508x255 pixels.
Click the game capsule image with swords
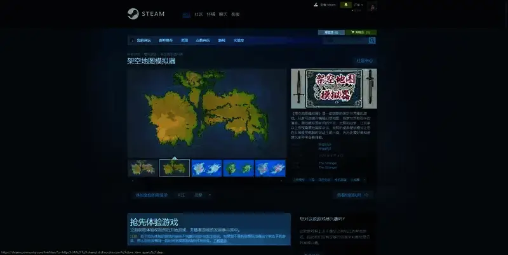click(x=334, y=88)
